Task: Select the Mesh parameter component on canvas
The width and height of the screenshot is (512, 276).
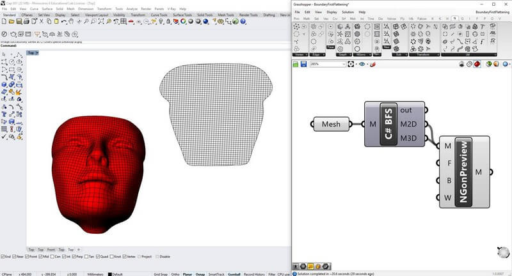Action: (x=331, y=124)
